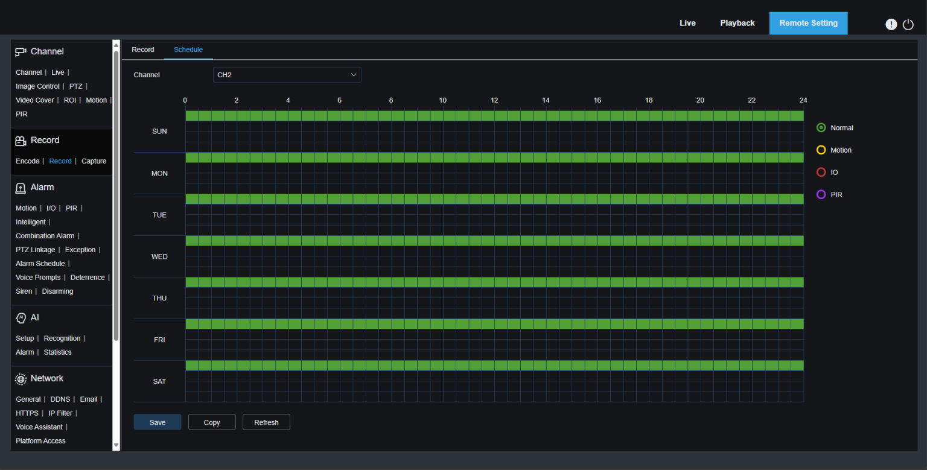Screen dimensions: 927x470
Task: Select the PIR recording type radio button
Action: (x=821, y=195)
